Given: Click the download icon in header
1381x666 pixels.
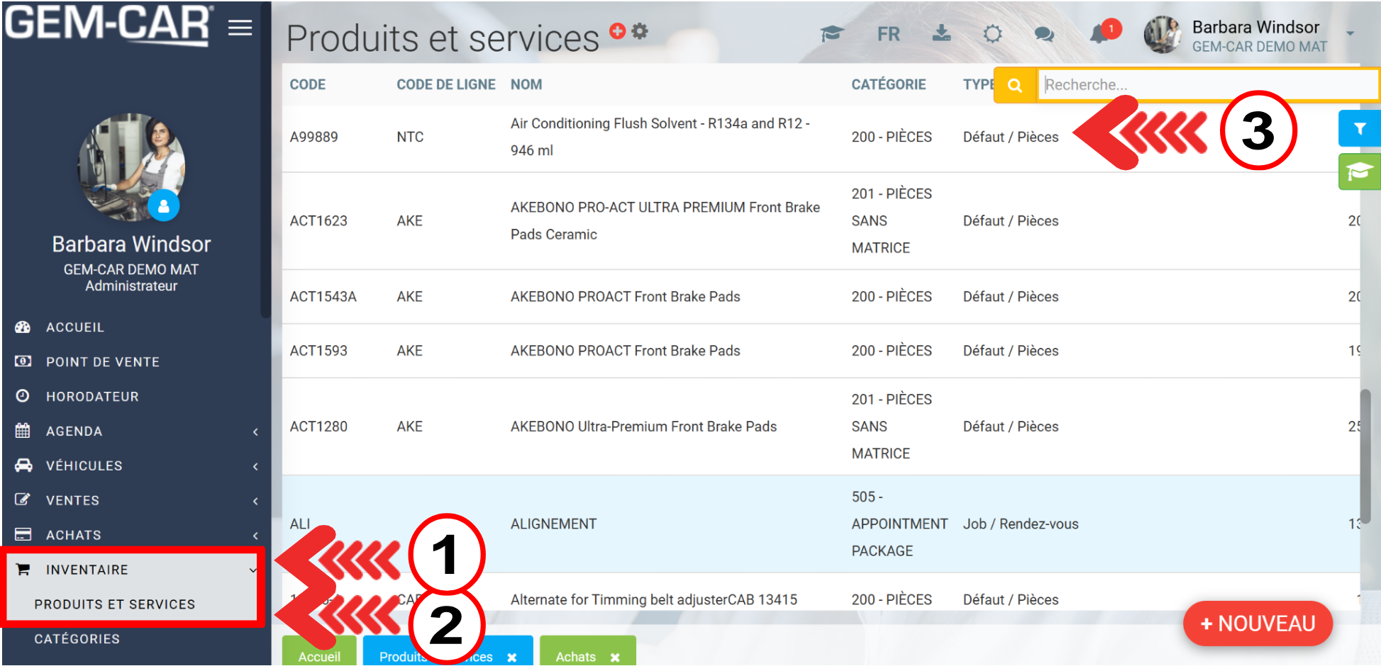Looking at the screenshot, I should tap(941, 33).
